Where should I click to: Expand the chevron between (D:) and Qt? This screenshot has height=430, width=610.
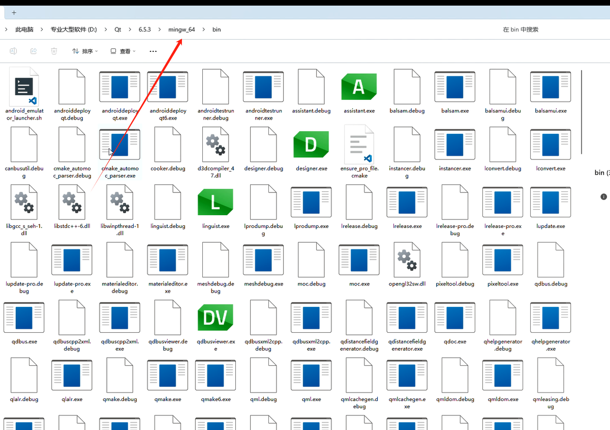(105, 30)
